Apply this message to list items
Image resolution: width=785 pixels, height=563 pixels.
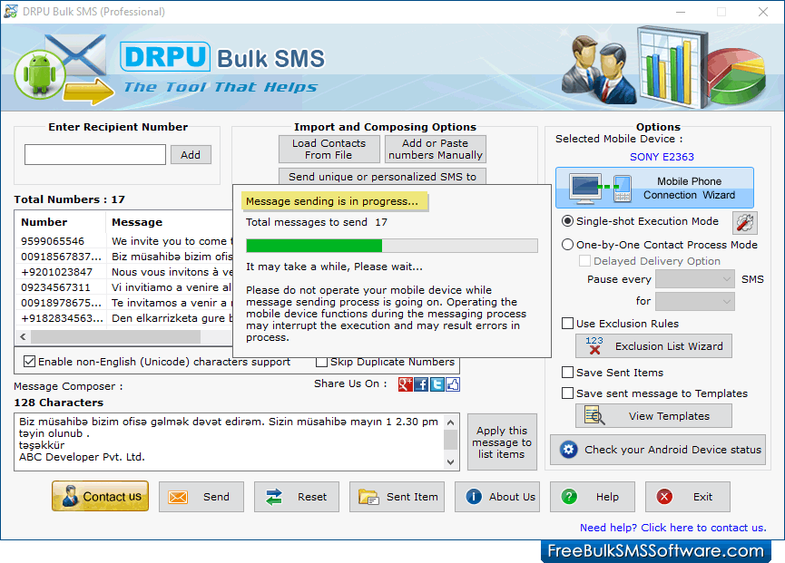pyautogui.click(x=502, y=442)
